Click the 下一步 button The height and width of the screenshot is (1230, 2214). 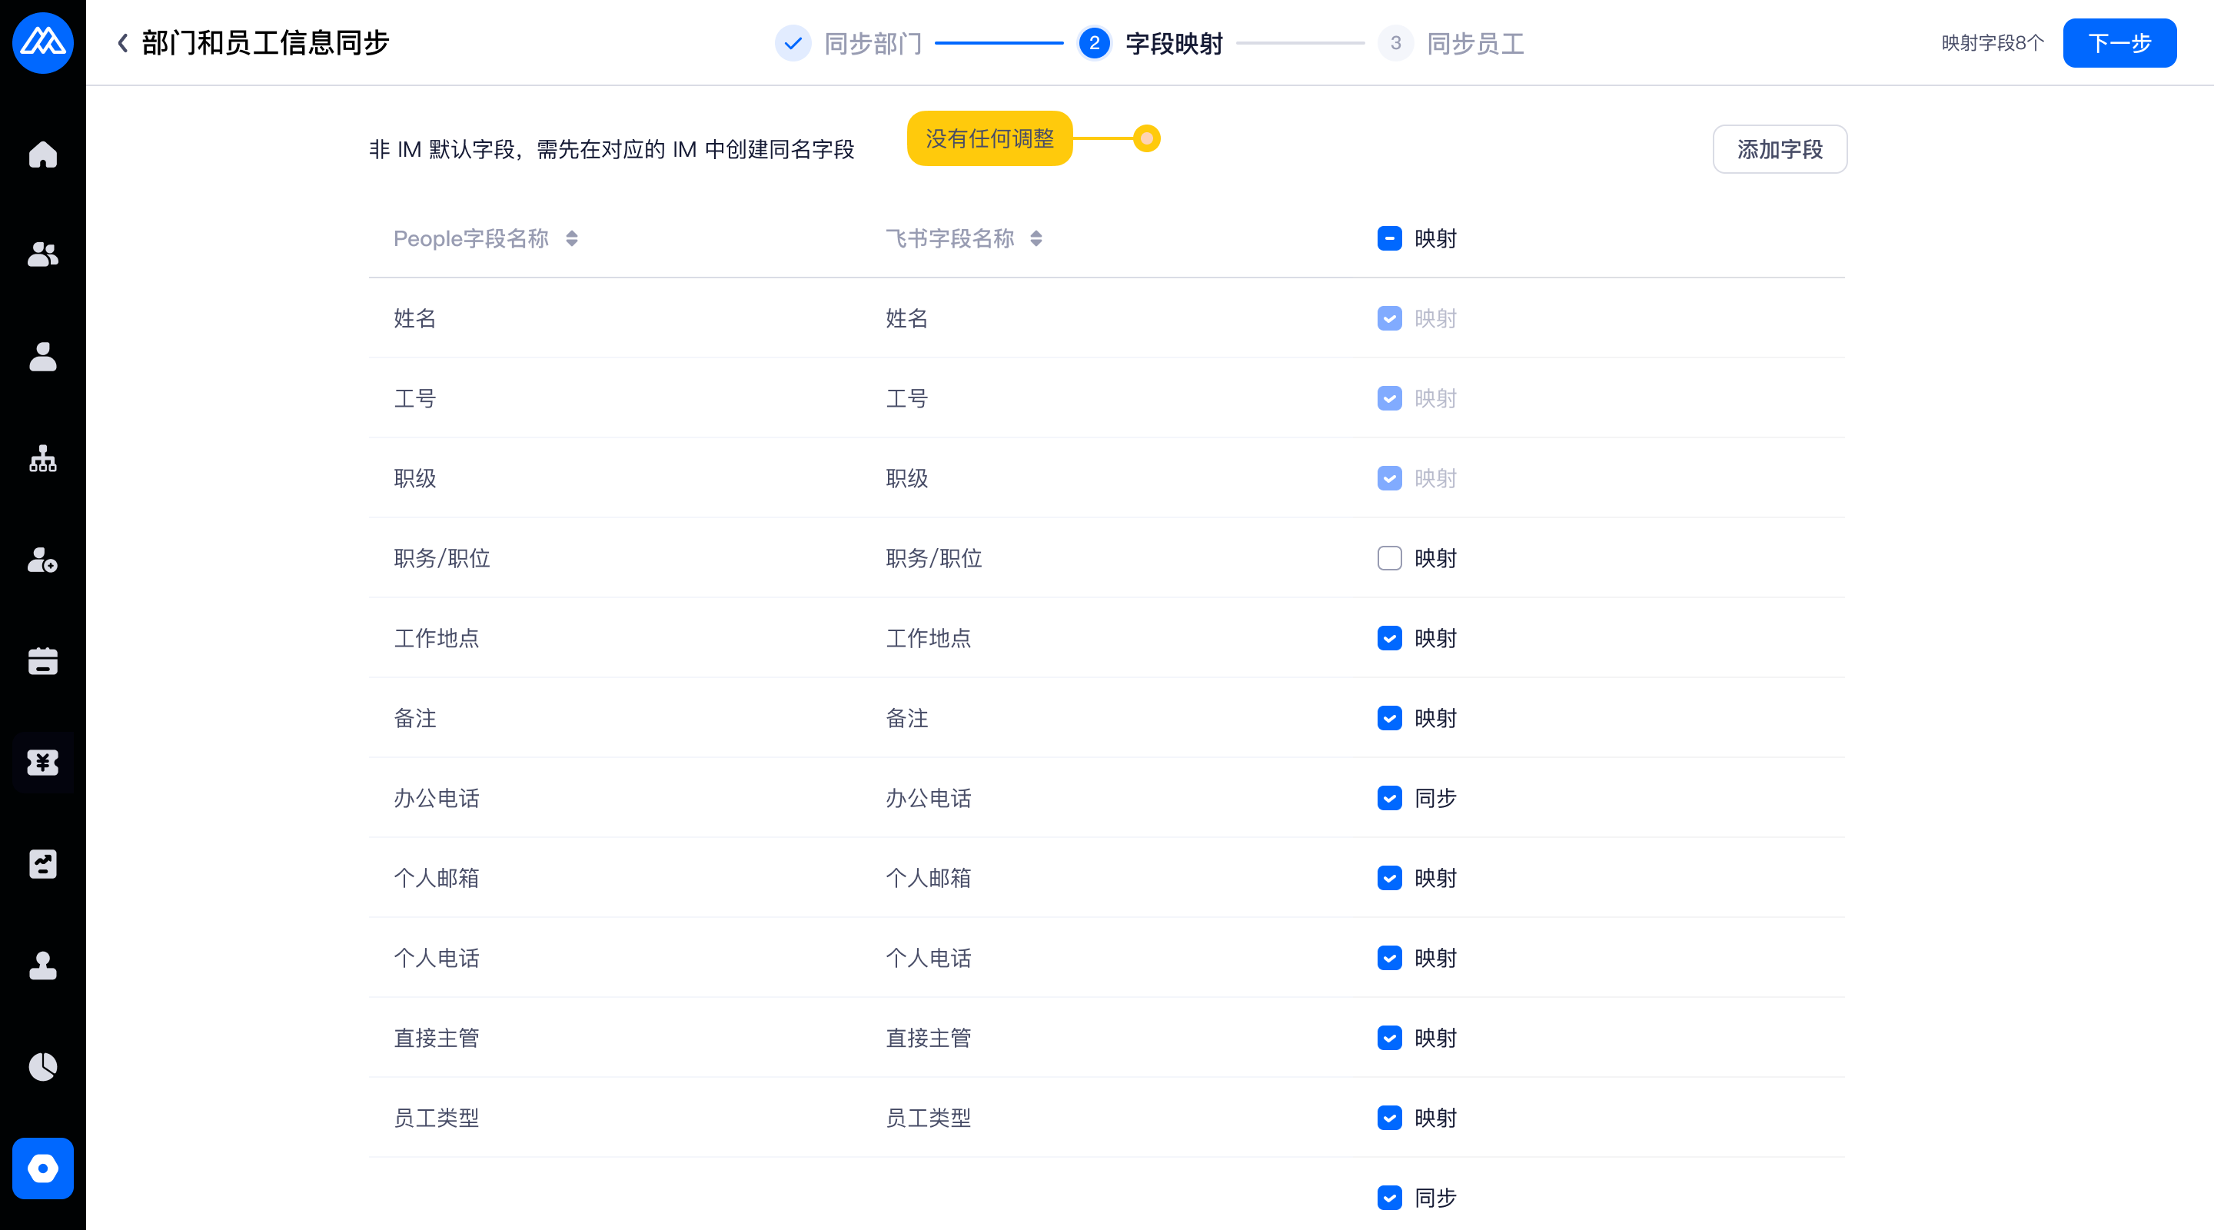point(2119,43)
